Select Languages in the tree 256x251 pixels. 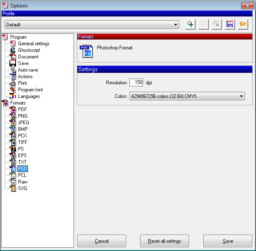(x=29, y=96)
